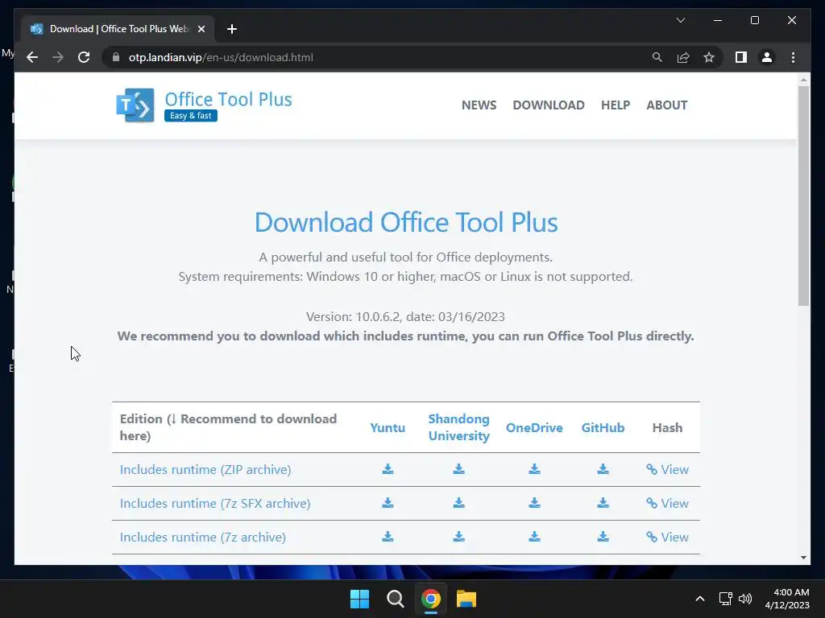The image size is (825, 618).
Task: Open Chrome three-dot menu
Action: pos(793,57)
